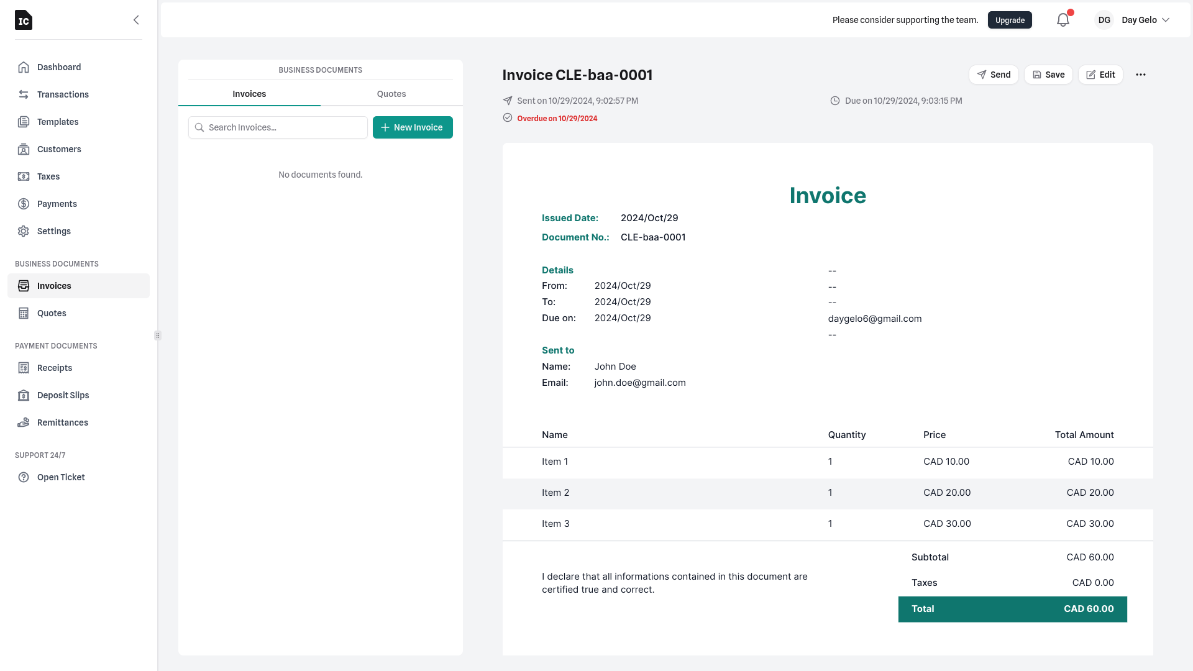Click the Transactions sidebar icon
Image resolution: width=1193 pixels, height=671 pixels.
point(24,94)
